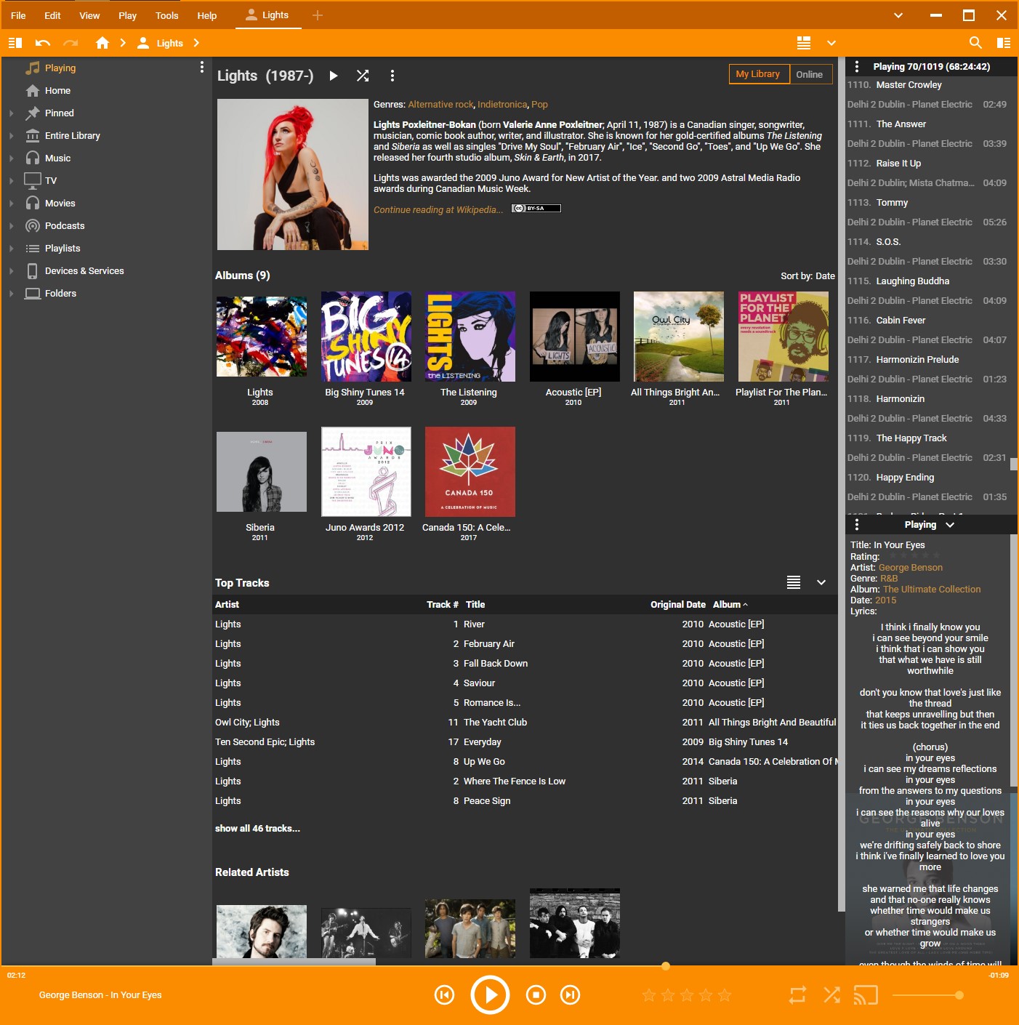Viewport: 1019px width, 1025px height.
Task: Expand the Top Tracks options chevron
Action: click(821, 582)
